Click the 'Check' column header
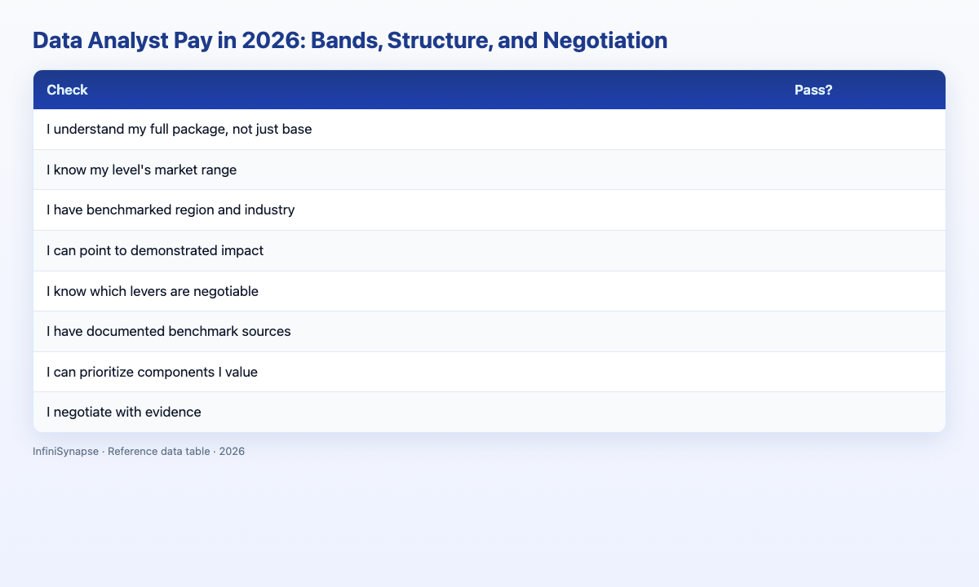 tap(67, 90)
